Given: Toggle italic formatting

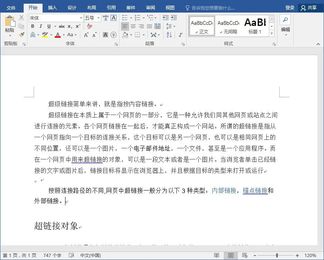Looking at the screenshot, I should pyautogui.click(x=41, y=26).
